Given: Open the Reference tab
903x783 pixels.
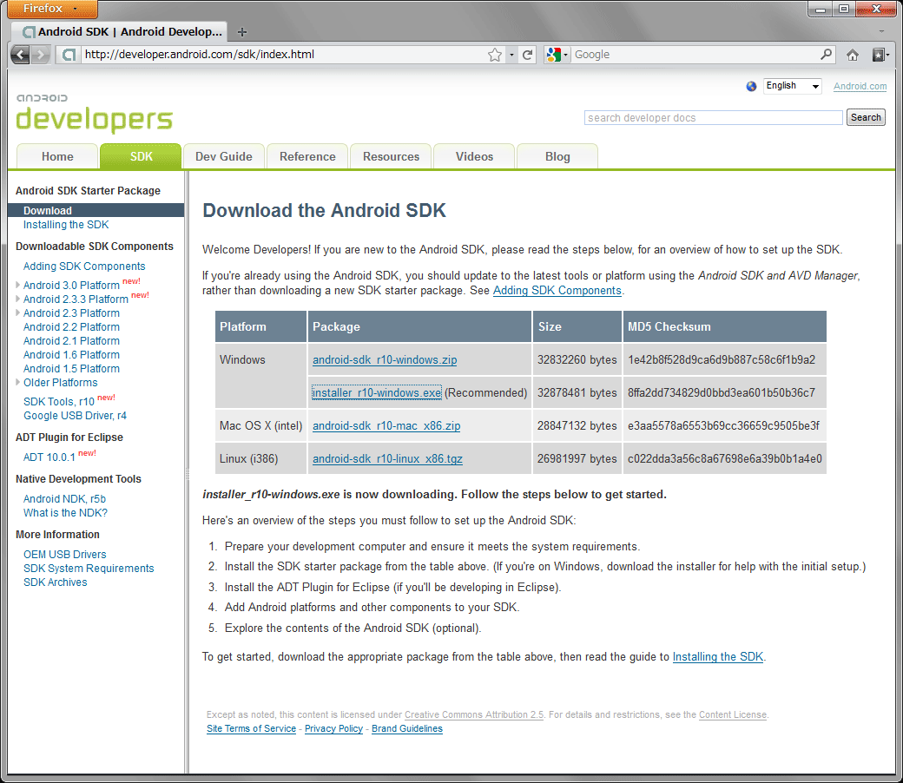Looking at the screenshot, I should coord(307,156).
